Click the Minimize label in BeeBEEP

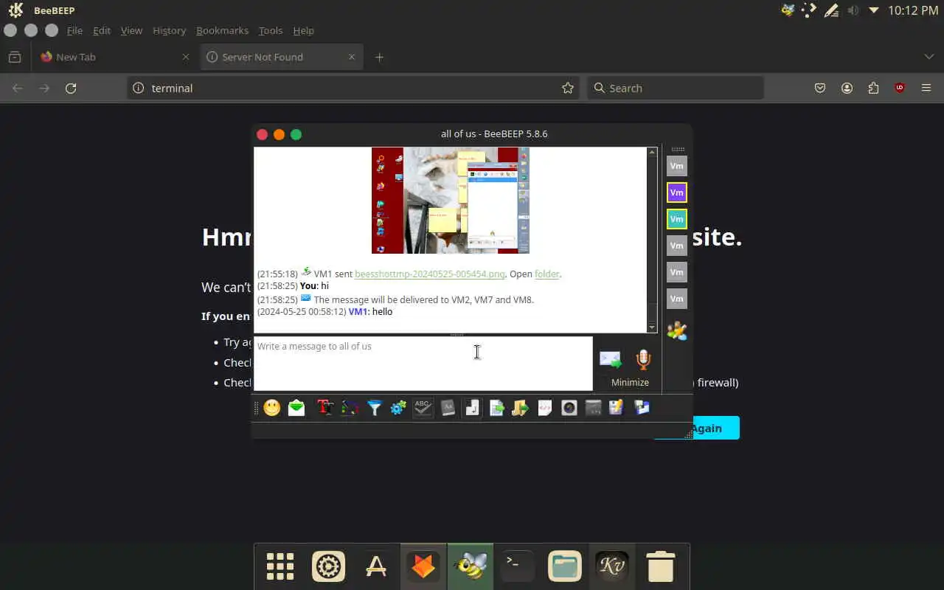[x=630, y=382]
